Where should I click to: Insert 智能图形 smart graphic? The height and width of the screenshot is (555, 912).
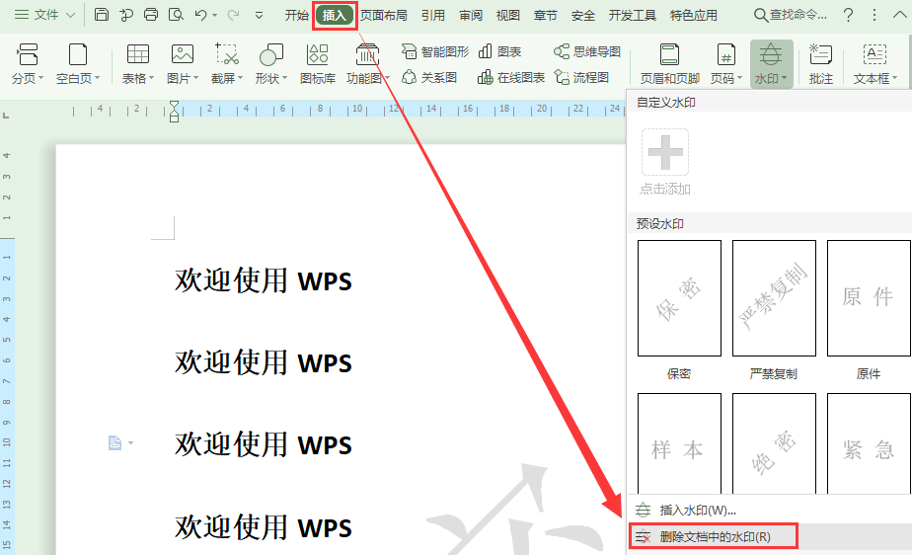[x=435, y=51]
